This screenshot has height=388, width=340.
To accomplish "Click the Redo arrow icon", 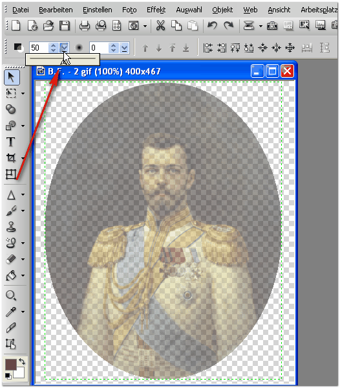I will point(228,25).
